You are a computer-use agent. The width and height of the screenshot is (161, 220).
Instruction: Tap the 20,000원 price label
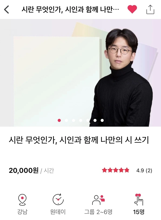[x=24, y=171]
